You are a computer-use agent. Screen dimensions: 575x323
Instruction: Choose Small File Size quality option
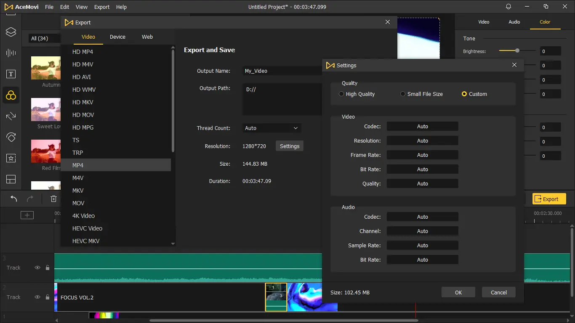[403, 94]
